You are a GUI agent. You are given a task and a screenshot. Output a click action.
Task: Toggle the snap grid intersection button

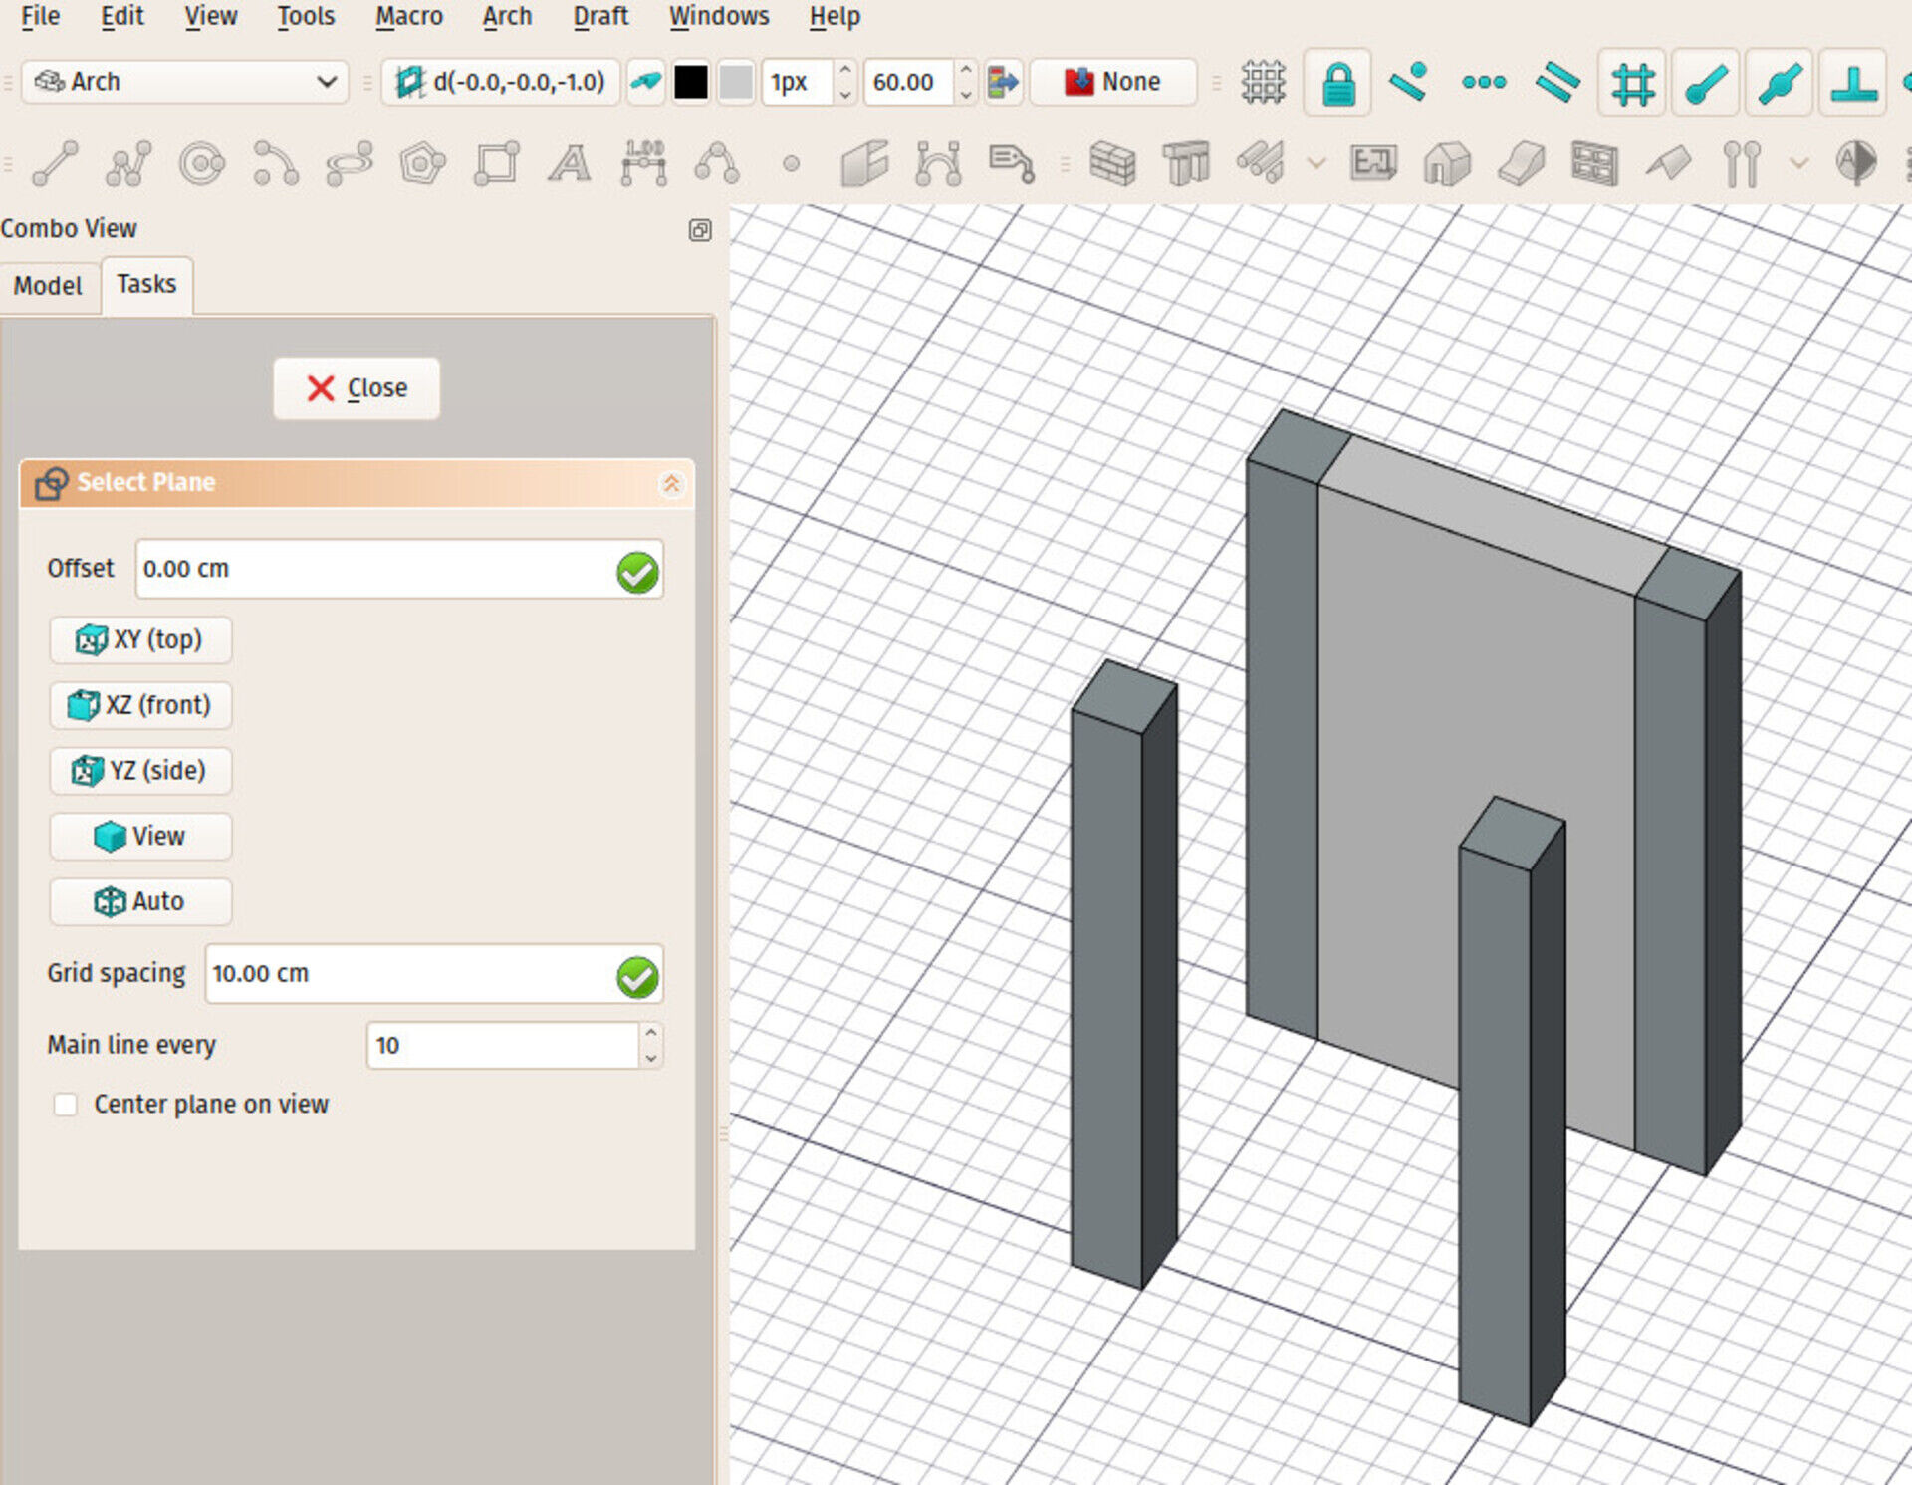[x=1632, y=82]
